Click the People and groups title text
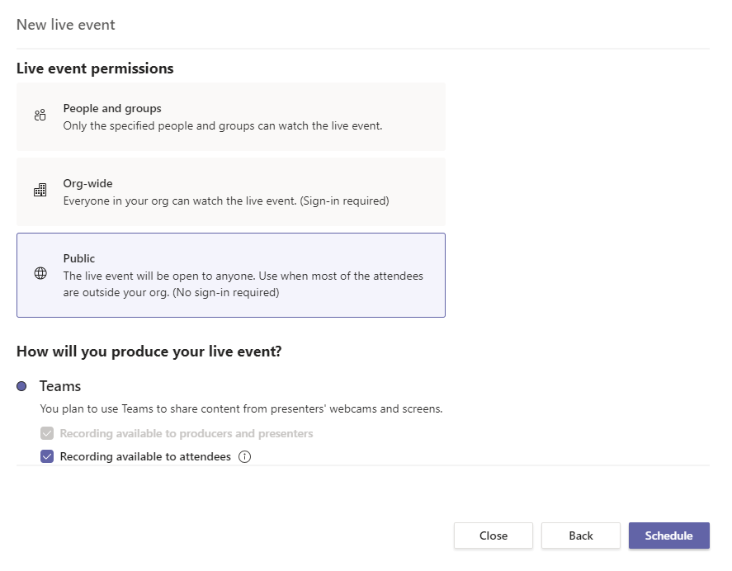 (x=112, y=108)
